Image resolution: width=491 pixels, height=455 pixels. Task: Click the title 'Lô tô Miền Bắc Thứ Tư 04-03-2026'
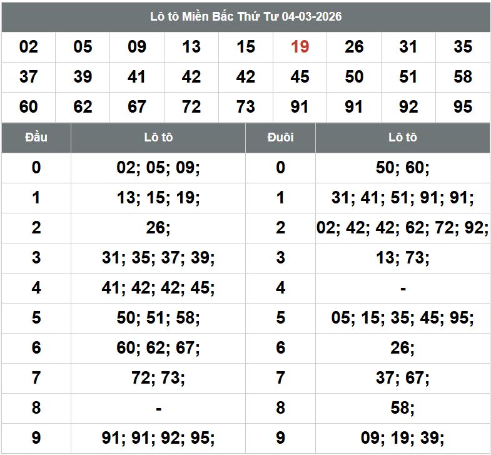246,16
